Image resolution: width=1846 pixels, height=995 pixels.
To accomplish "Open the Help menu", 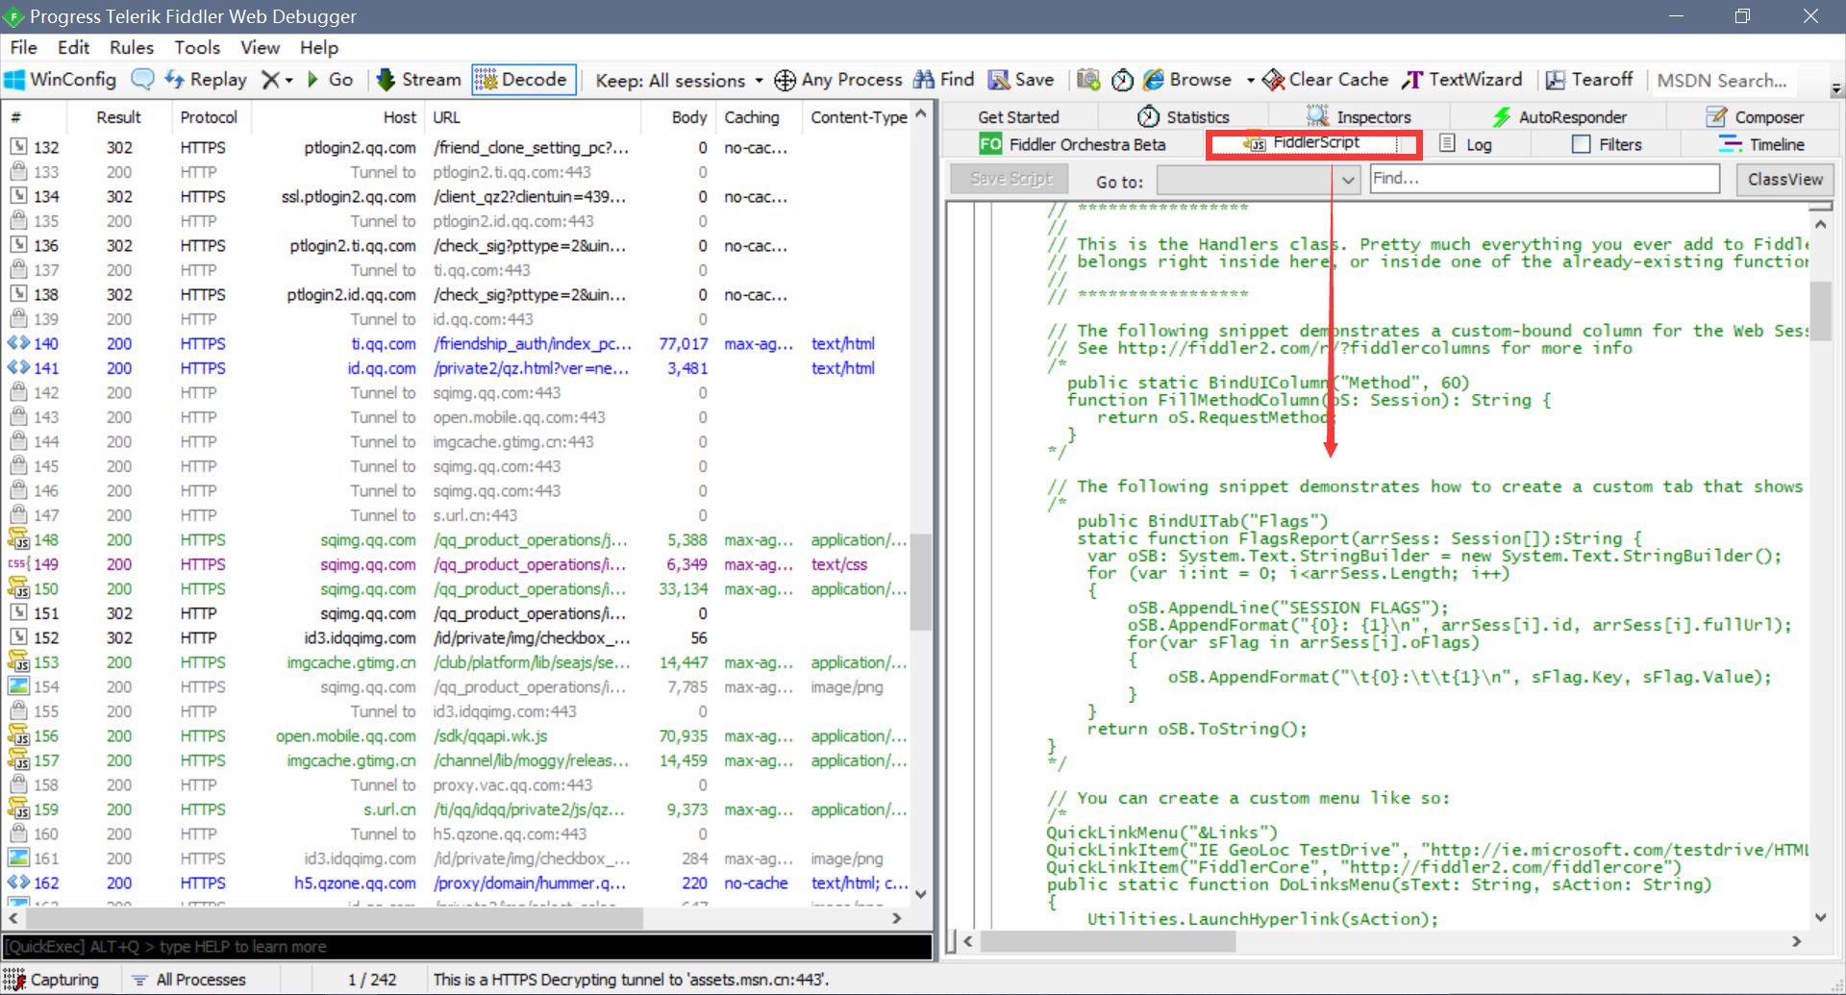I will (319, 47).
